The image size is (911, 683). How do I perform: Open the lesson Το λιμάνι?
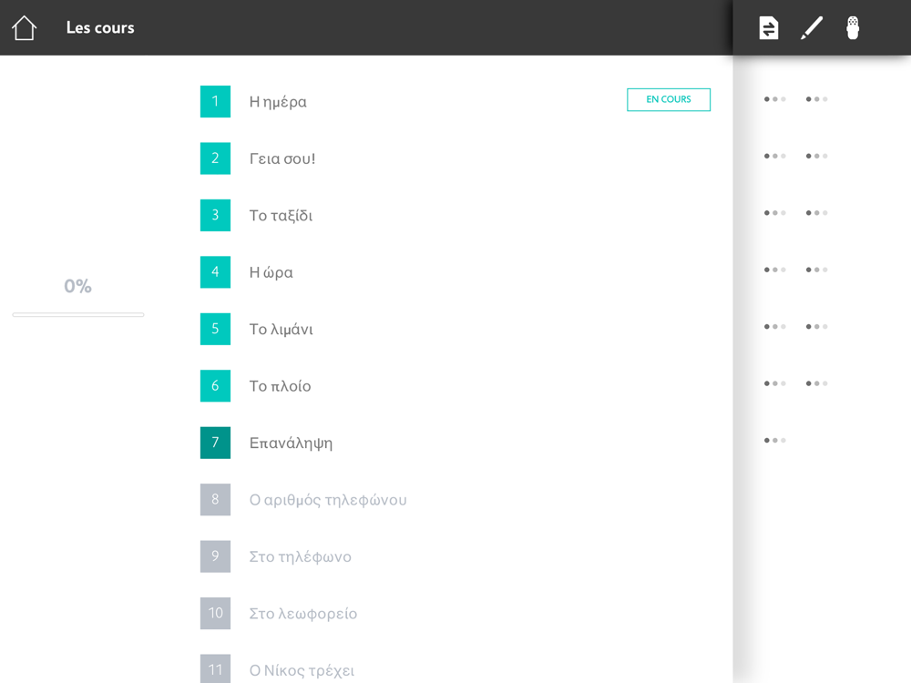[281, 330]
